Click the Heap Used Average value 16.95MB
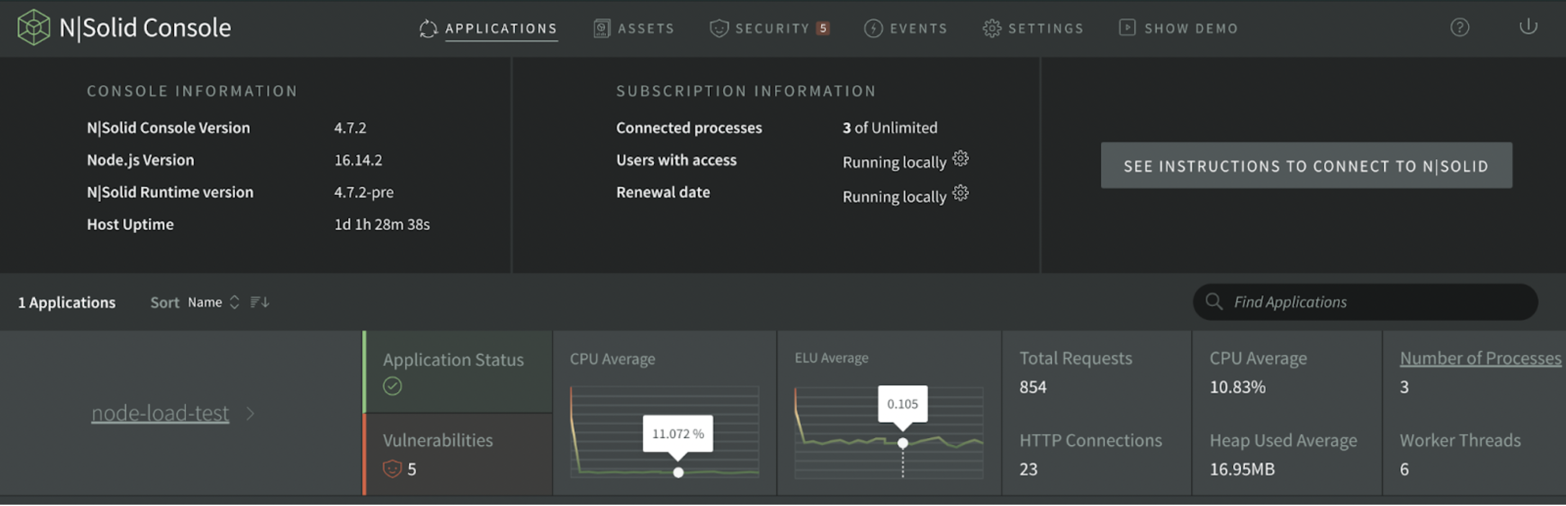Viewport: 1566px width, 506px height. tap(1242, 469)
